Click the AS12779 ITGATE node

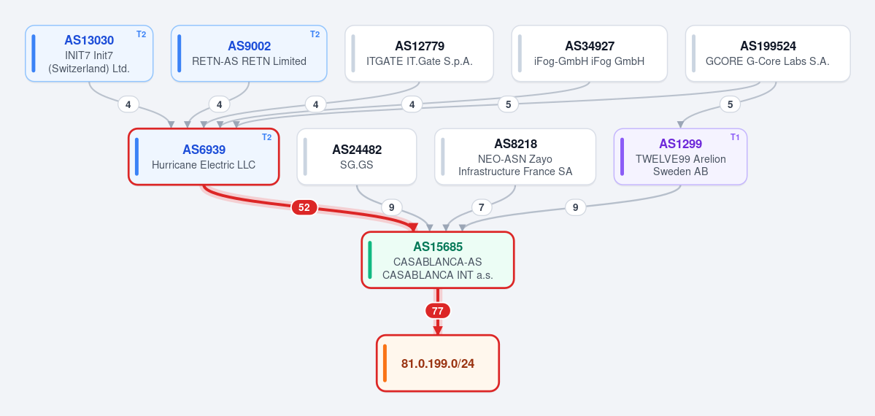[x=419, y=53]
